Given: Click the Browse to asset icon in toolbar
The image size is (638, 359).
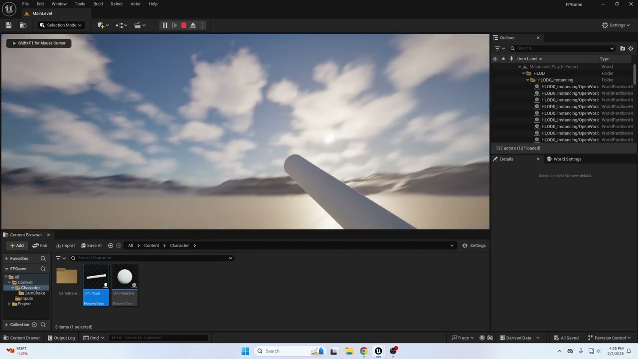Looking at the screenshot, I should tap(23, 25).
